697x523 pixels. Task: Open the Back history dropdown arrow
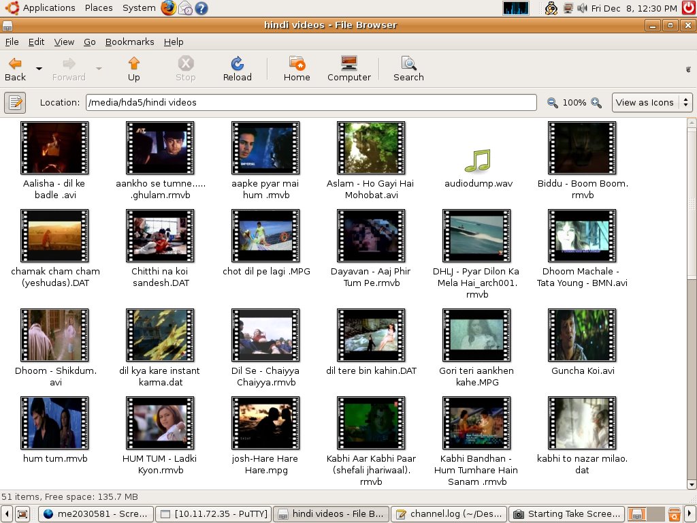(39, 69)
